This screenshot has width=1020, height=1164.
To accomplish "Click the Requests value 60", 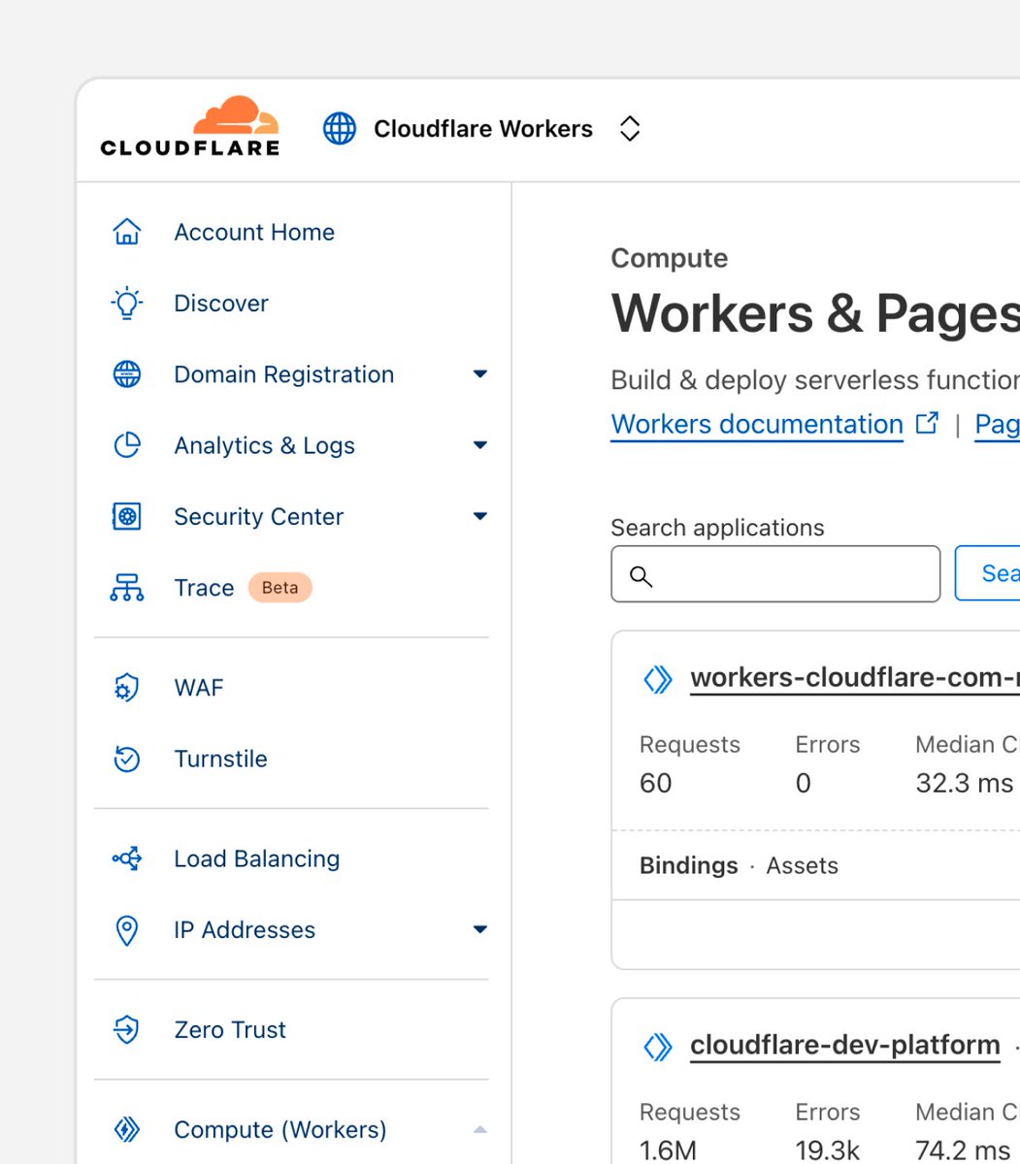I will click(656, 784).
